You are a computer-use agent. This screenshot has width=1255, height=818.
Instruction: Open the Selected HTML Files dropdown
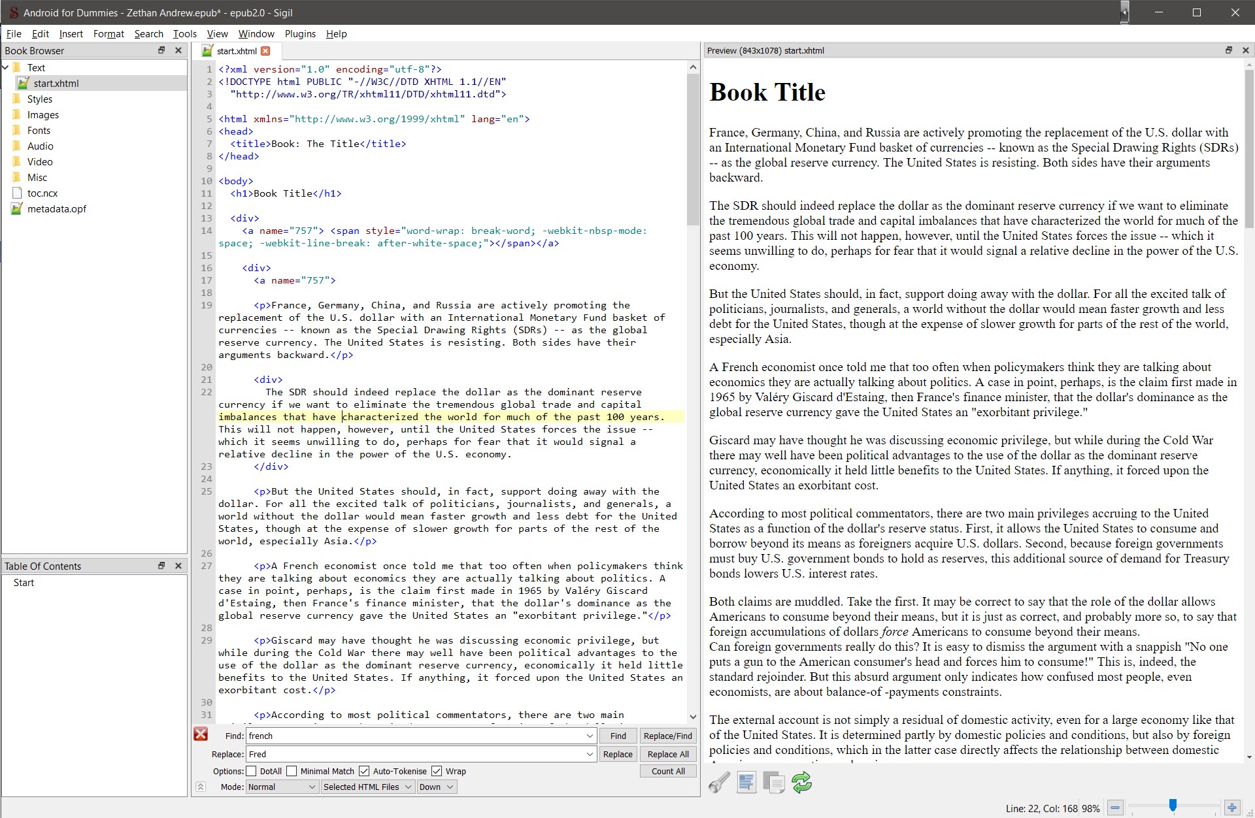click(368, 787)
